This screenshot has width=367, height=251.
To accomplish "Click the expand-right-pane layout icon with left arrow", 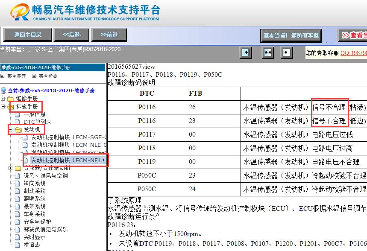I will [287, 53].
